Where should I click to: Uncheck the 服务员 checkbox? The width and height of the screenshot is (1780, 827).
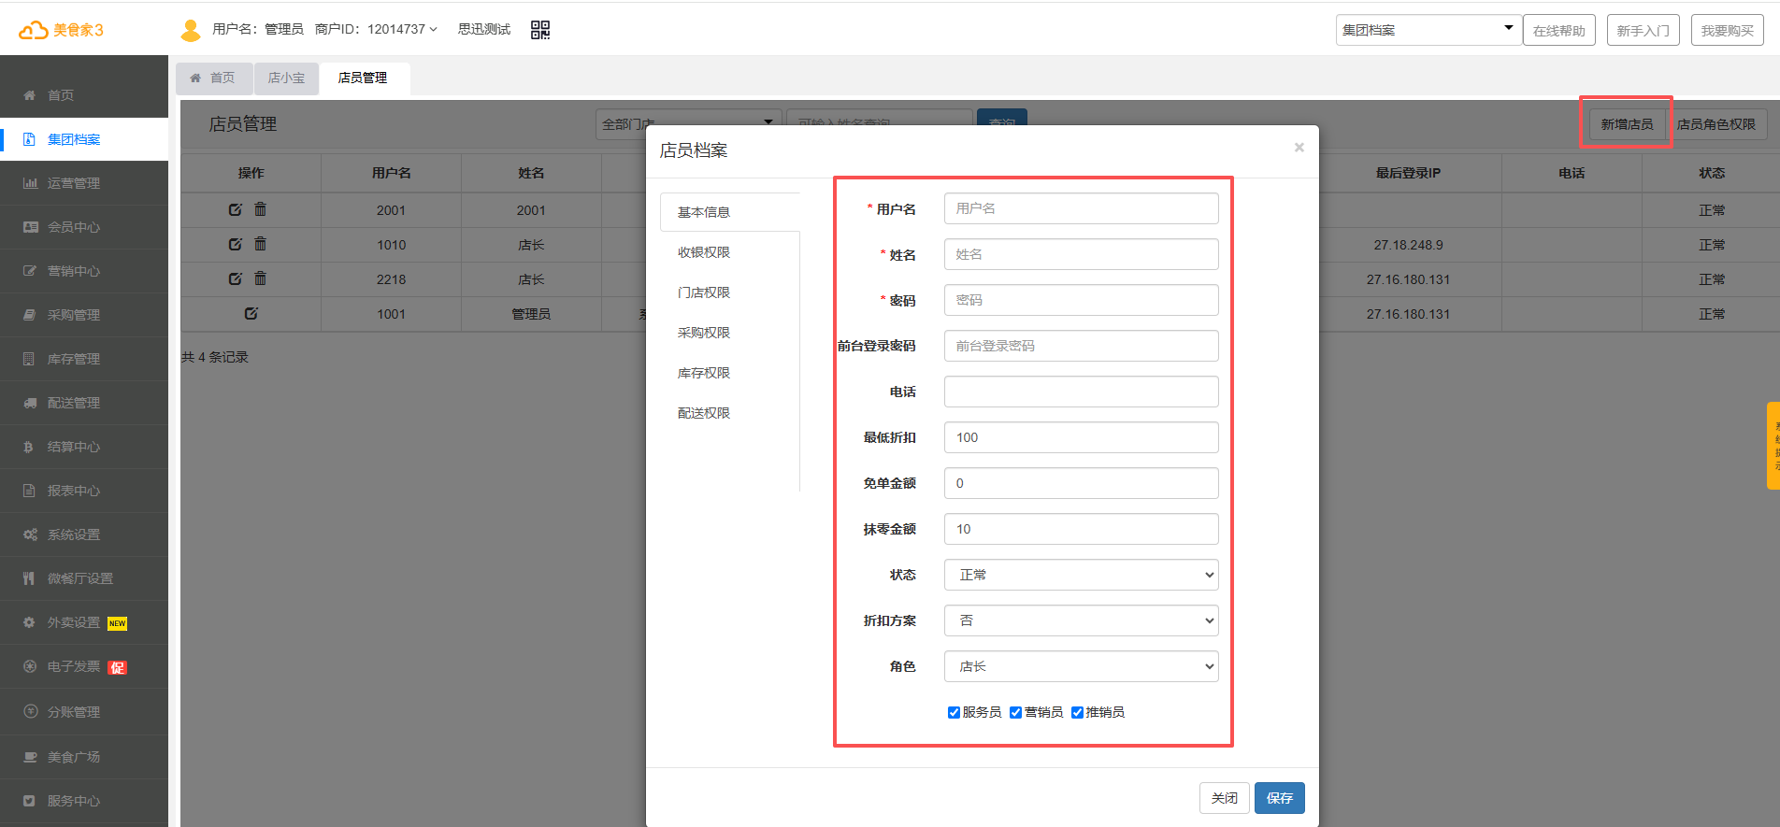point(954,712)
